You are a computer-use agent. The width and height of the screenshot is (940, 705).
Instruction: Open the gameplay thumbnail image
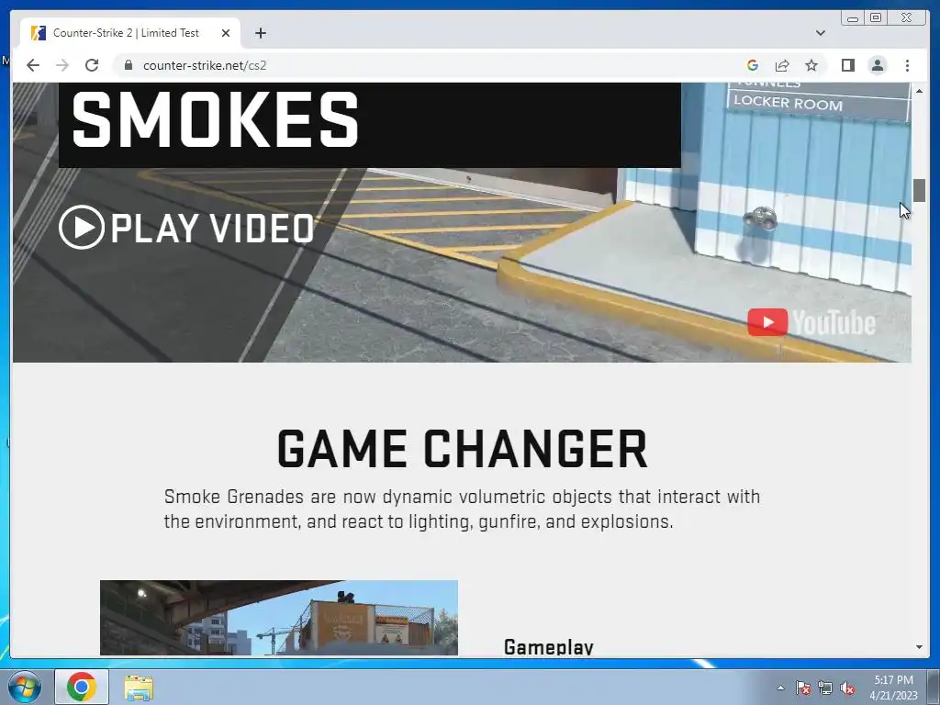tap(279, 618)
